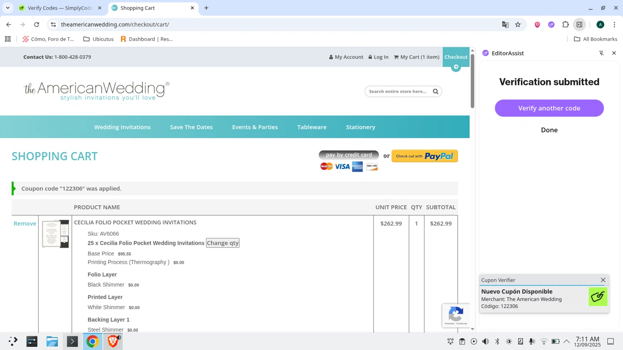Image resolution: width=623 pixels, height=350 pixels.
Task: Click Verify another code button
Action: pyautogui.click(x=549, y=108)
